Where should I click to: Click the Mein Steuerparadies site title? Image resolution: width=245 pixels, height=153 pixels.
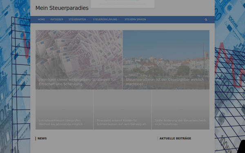(x=62, y=8)
